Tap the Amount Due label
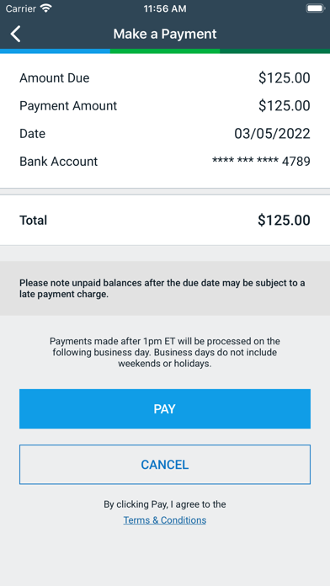This screenshot has width=330, height=586. (55, 78)
